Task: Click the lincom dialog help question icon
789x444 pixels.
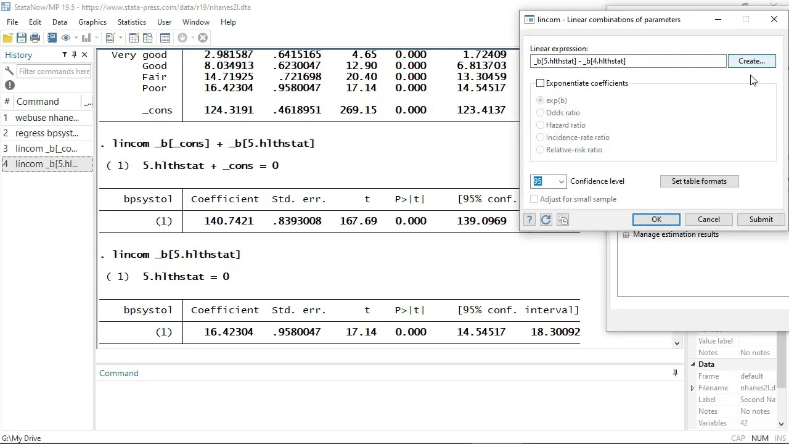Action: pyautogui.click(x=529, y=220)
